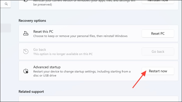Click the 'no longer available' description text

tap(63, 54)
